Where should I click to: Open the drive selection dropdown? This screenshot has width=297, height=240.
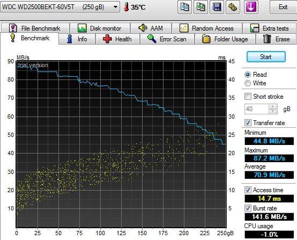tap(60, 7)
